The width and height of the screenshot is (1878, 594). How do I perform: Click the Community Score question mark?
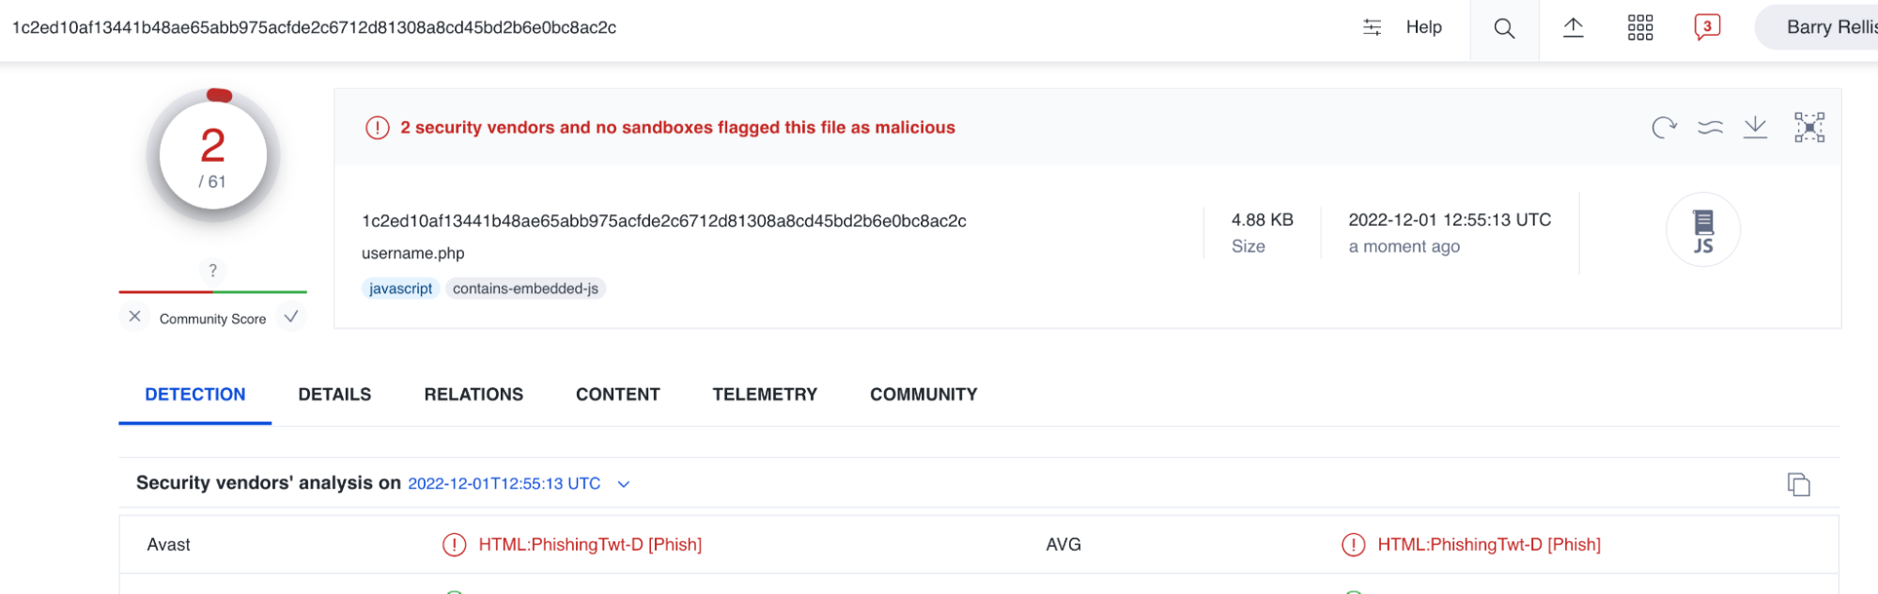[213, 271]
